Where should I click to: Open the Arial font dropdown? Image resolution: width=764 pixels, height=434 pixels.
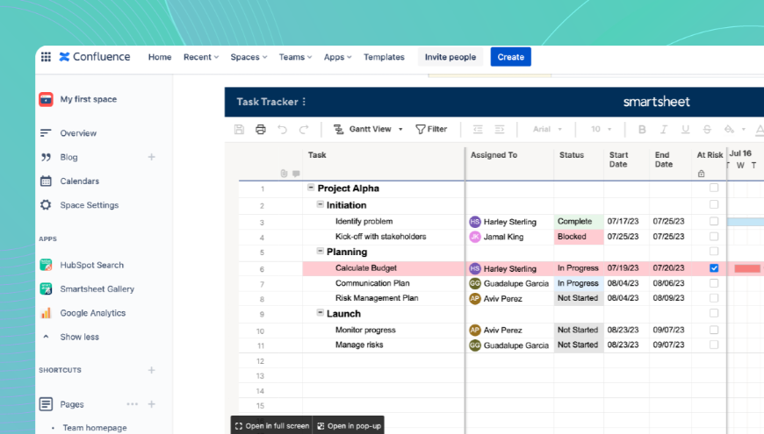click(x=548, y=129)
